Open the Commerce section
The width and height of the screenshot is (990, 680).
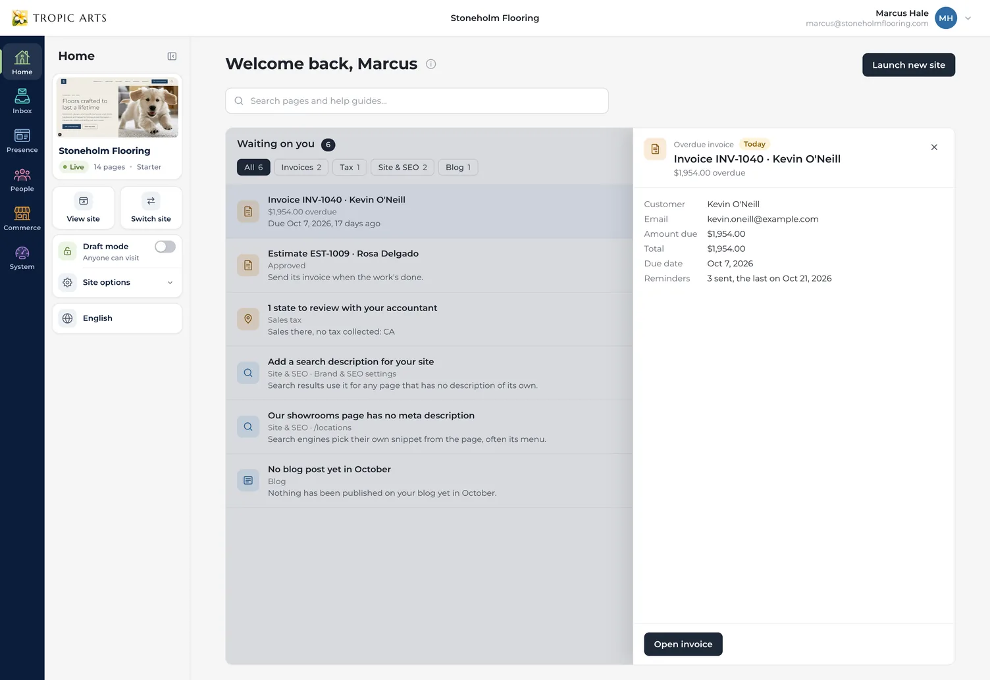22,218
